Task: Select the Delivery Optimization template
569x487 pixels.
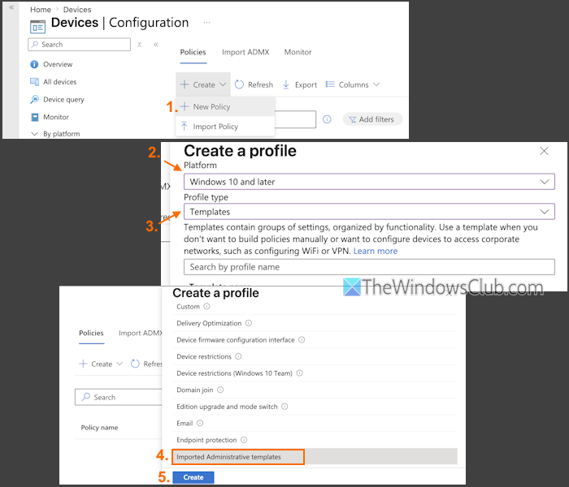Action: pos(209,323)
